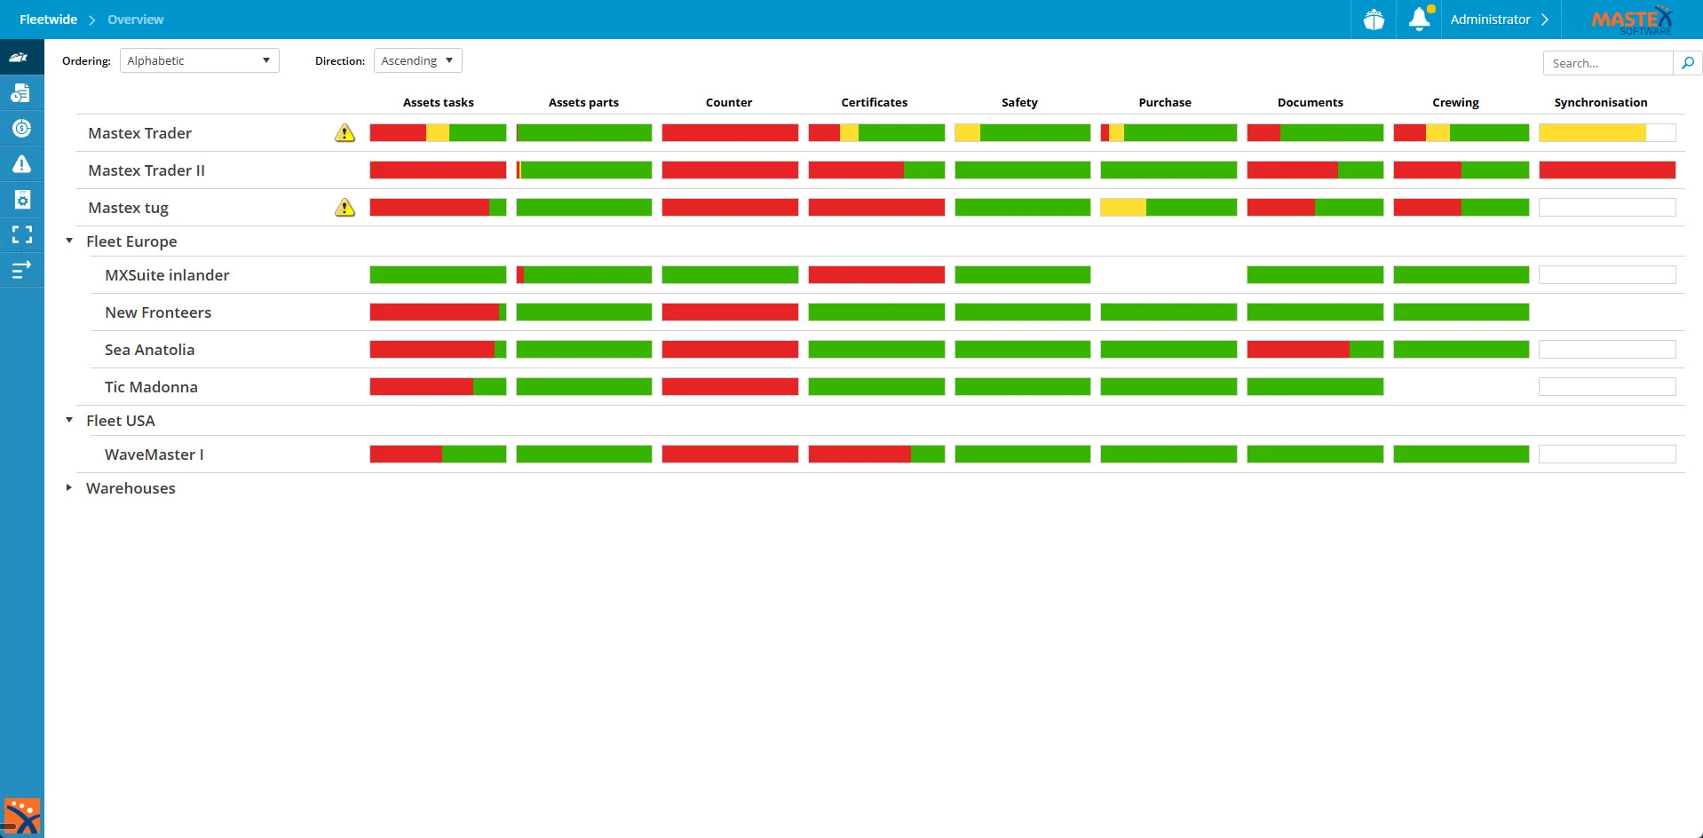Image resolution: width=1703 pixels, height=838 pixels.
Task: Click the gear settings document sidebar icon
Action: coord(21,200)
